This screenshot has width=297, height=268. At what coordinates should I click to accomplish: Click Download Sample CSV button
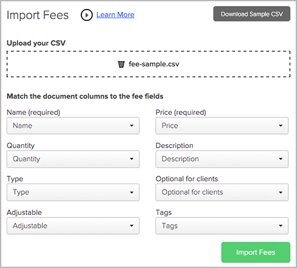click(252, 14)
